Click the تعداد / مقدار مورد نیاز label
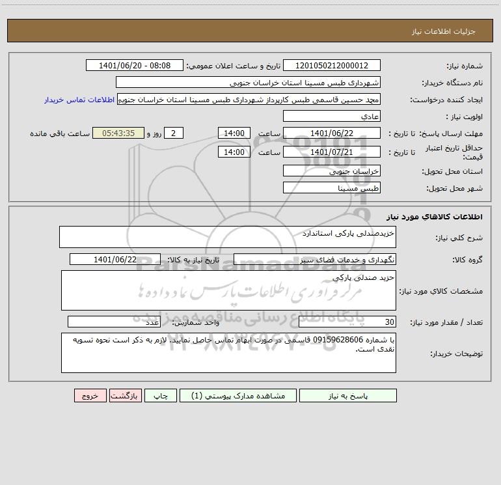The width and height of the screenshot is (501, 485). pos(446,323)
